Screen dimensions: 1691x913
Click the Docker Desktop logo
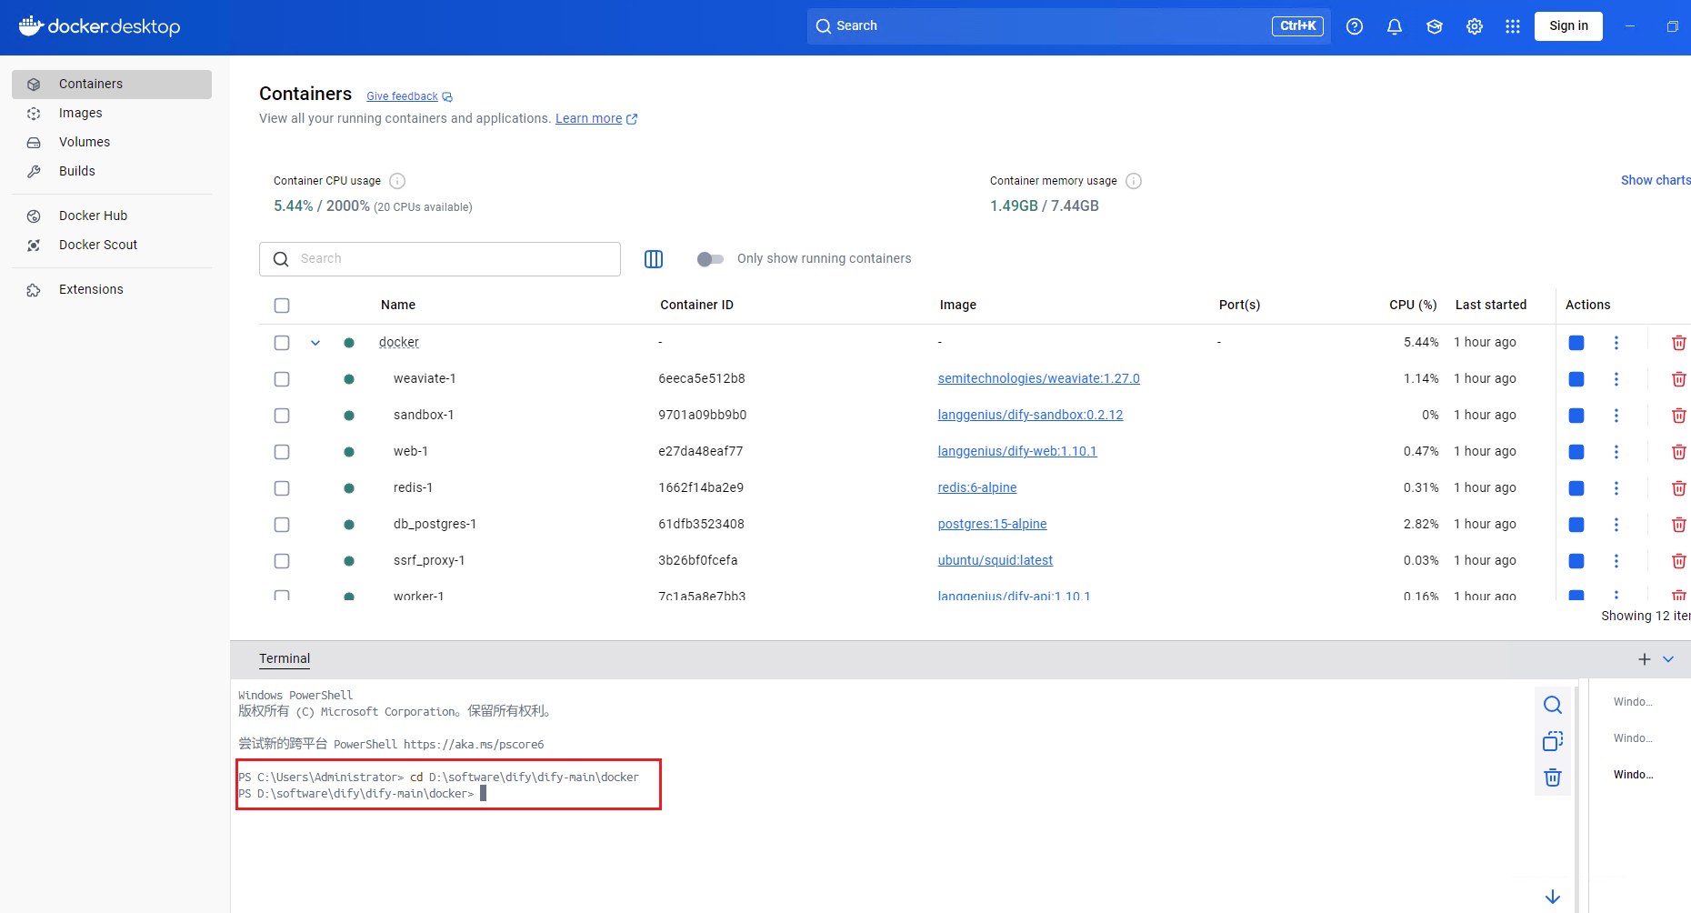click(99, 26)
